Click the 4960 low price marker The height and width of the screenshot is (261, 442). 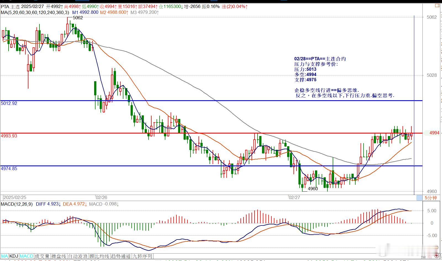pos(313,189)
